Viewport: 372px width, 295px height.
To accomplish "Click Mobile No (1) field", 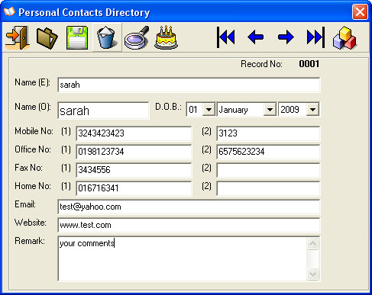I will (134, 133).
